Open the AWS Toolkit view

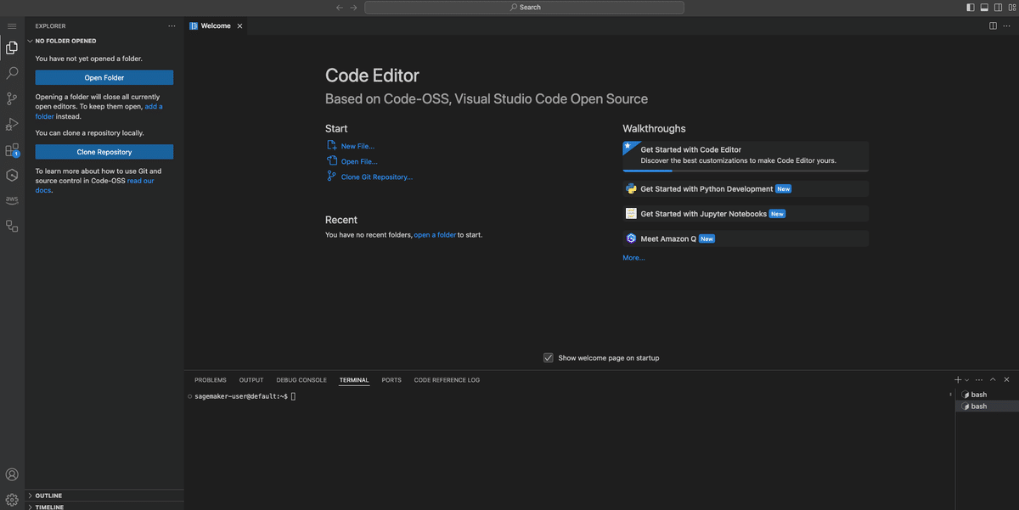[12, 201]
